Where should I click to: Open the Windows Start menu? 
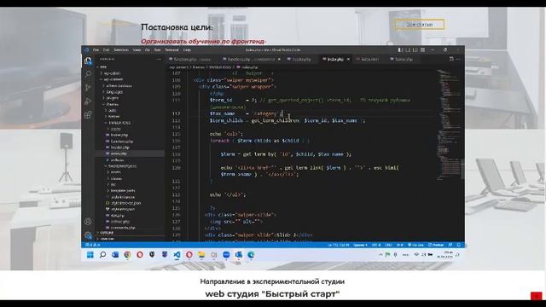pyautogui.click(x=90, y=255)
